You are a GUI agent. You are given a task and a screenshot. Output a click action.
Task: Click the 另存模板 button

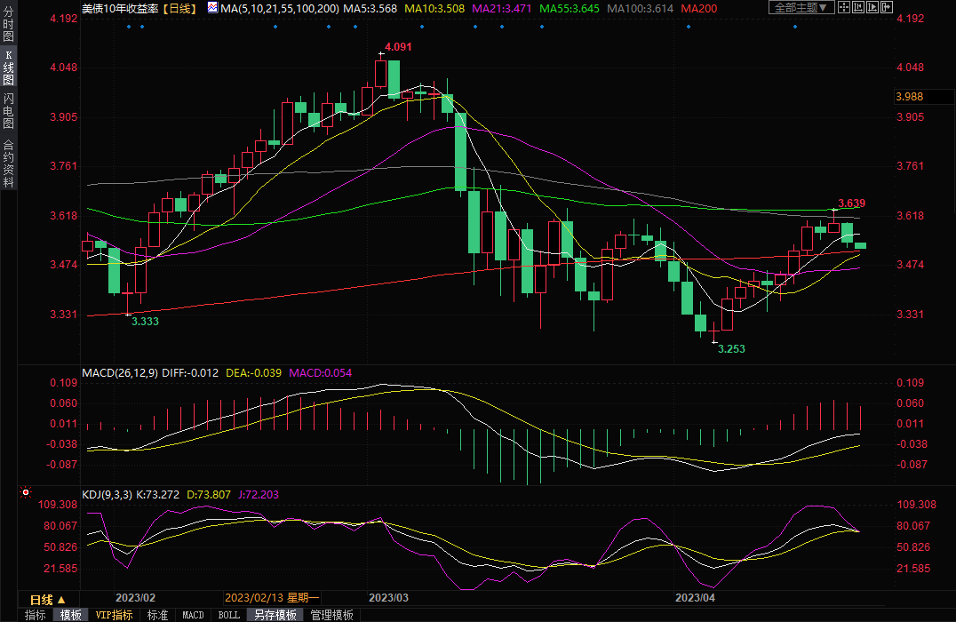[x=275, y=615]
